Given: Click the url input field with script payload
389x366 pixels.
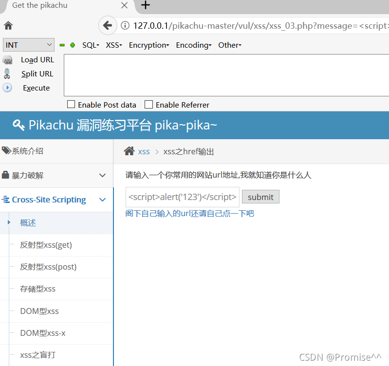Looking at the screenshot, I should [x=183, y=197].
